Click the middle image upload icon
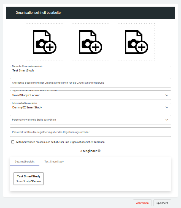 90,42
